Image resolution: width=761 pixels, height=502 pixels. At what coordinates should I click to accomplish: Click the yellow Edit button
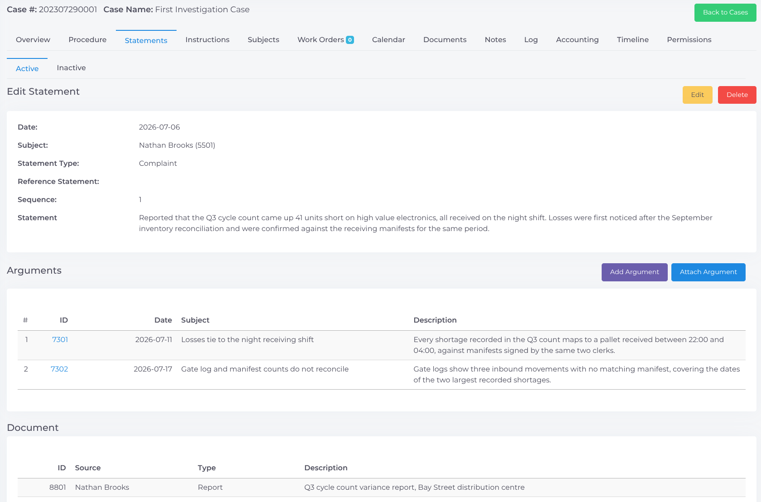[x=697, y=95]
